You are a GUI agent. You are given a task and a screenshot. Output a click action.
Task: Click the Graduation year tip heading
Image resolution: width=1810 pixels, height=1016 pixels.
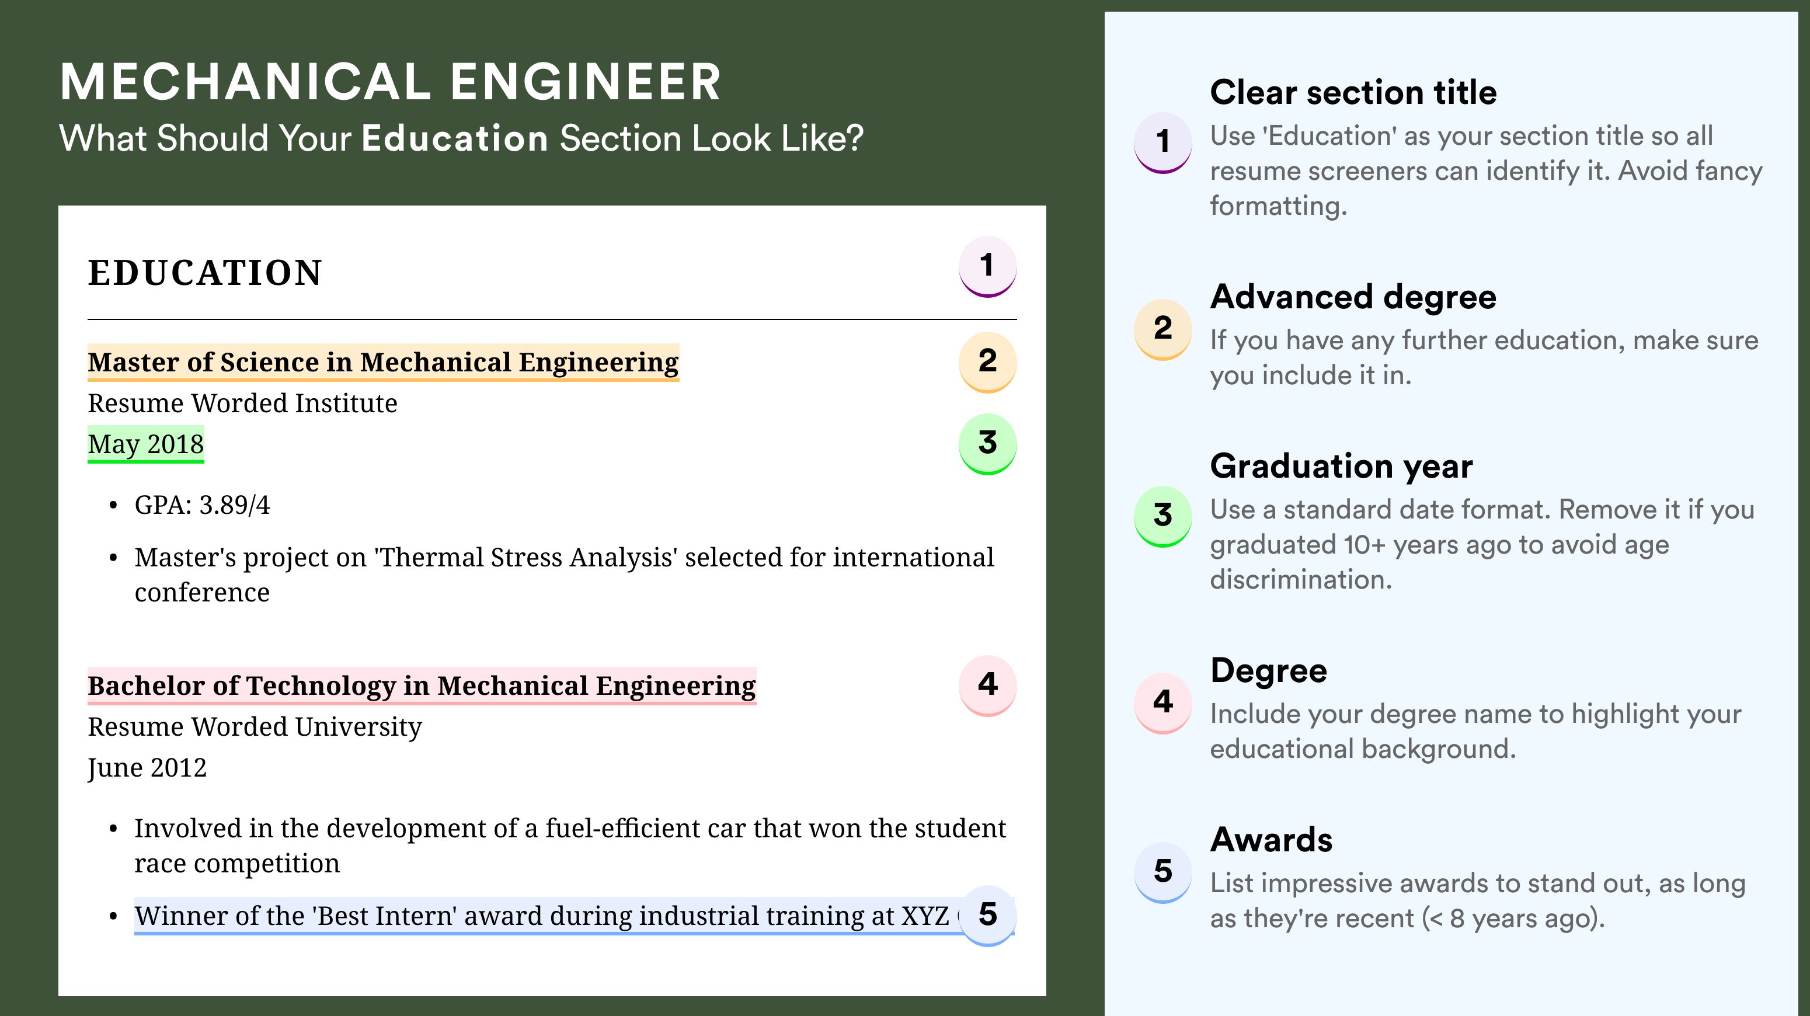[x=1341, y=466]
